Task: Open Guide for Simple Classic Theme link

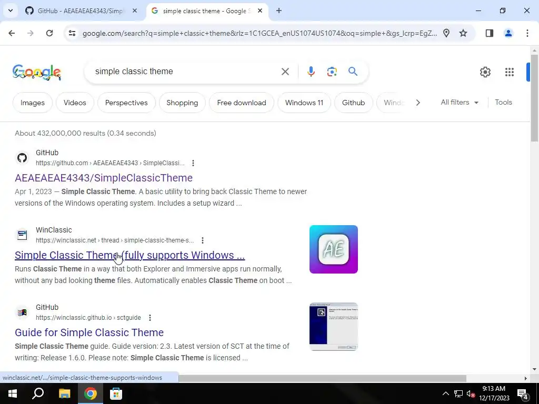Action: [x=89, y=332]
